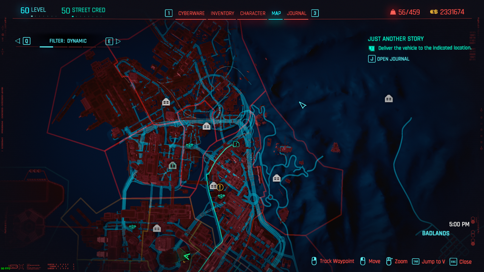This screenshot has width=484, height=272.
Task: Click the right arrow for next filter
Action: tap(118, 41)
